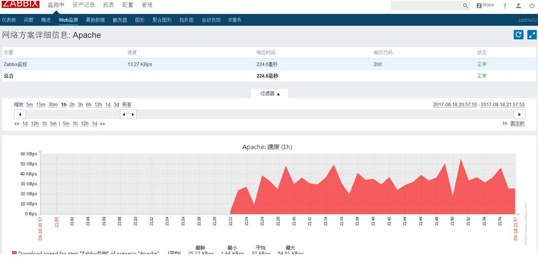The image size is (538, 257).
Task: Open the Share link
Action: pyautogui.click(x=485, y=5)
